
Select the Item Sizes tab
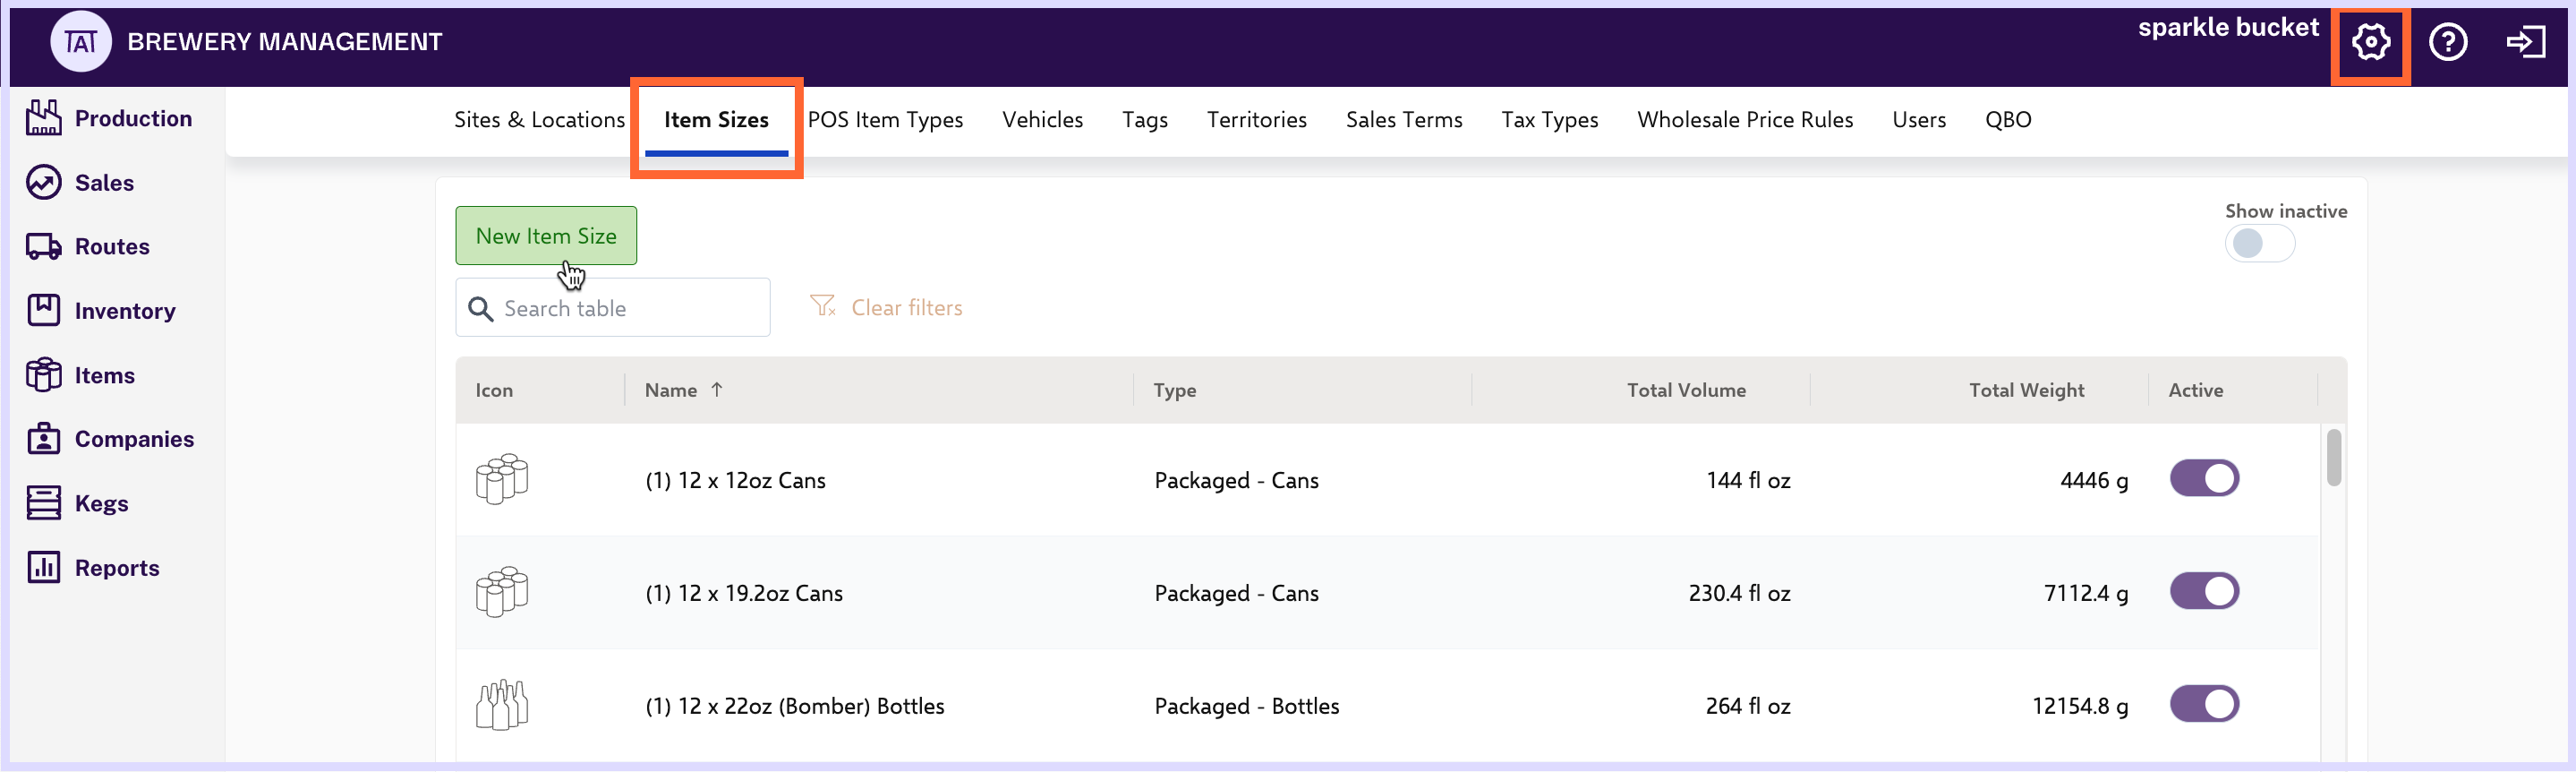(x=716, y=120)
